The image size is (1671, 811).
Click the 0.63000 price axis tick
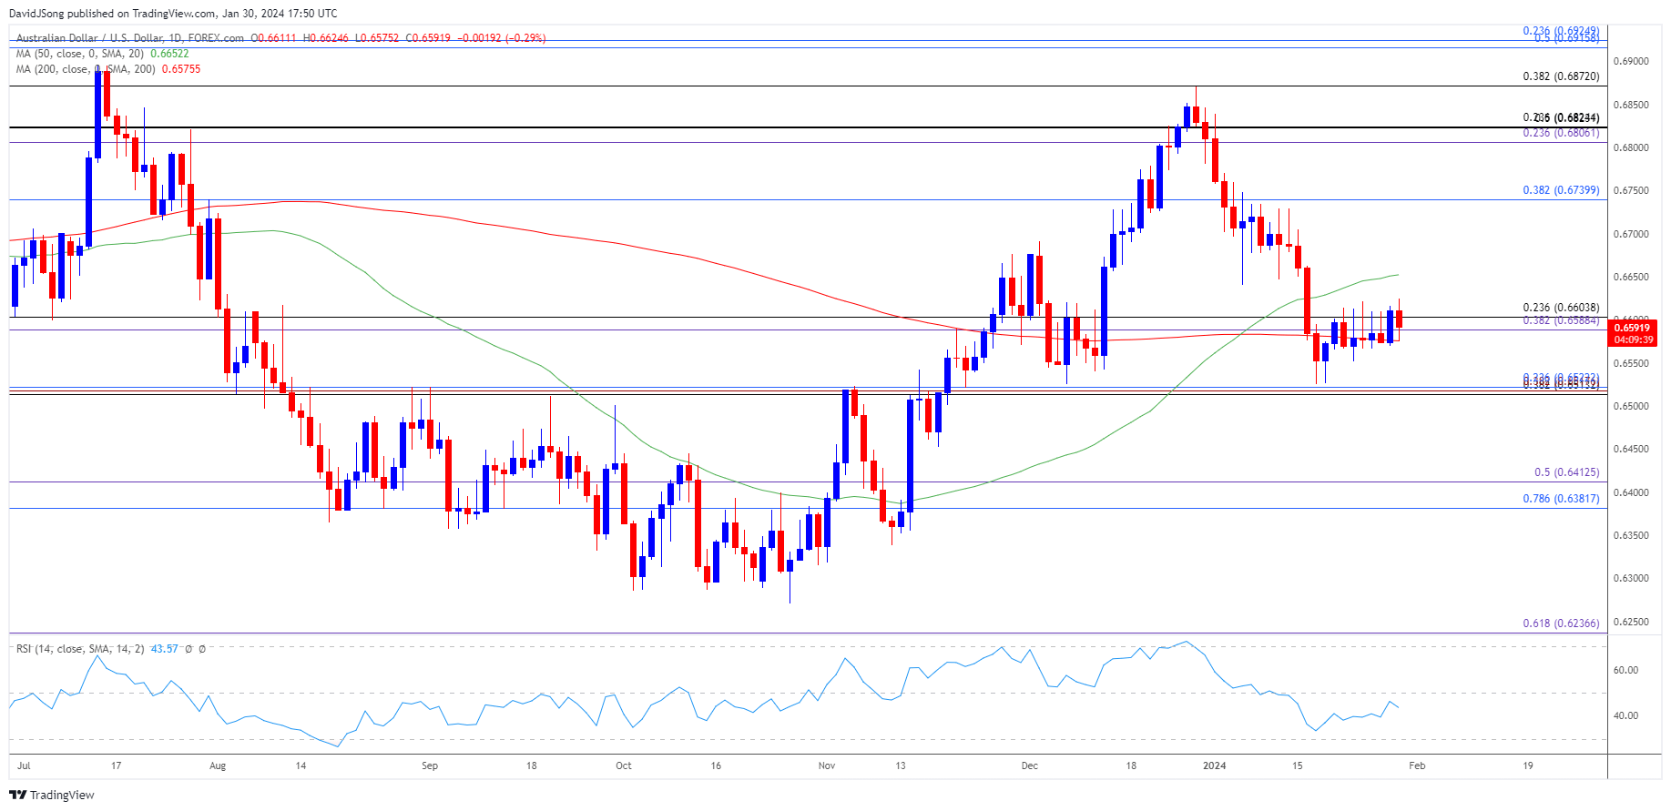1631,579
